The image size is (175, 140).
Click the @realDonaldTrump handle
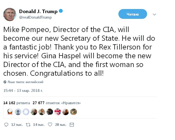coord(35,17)
